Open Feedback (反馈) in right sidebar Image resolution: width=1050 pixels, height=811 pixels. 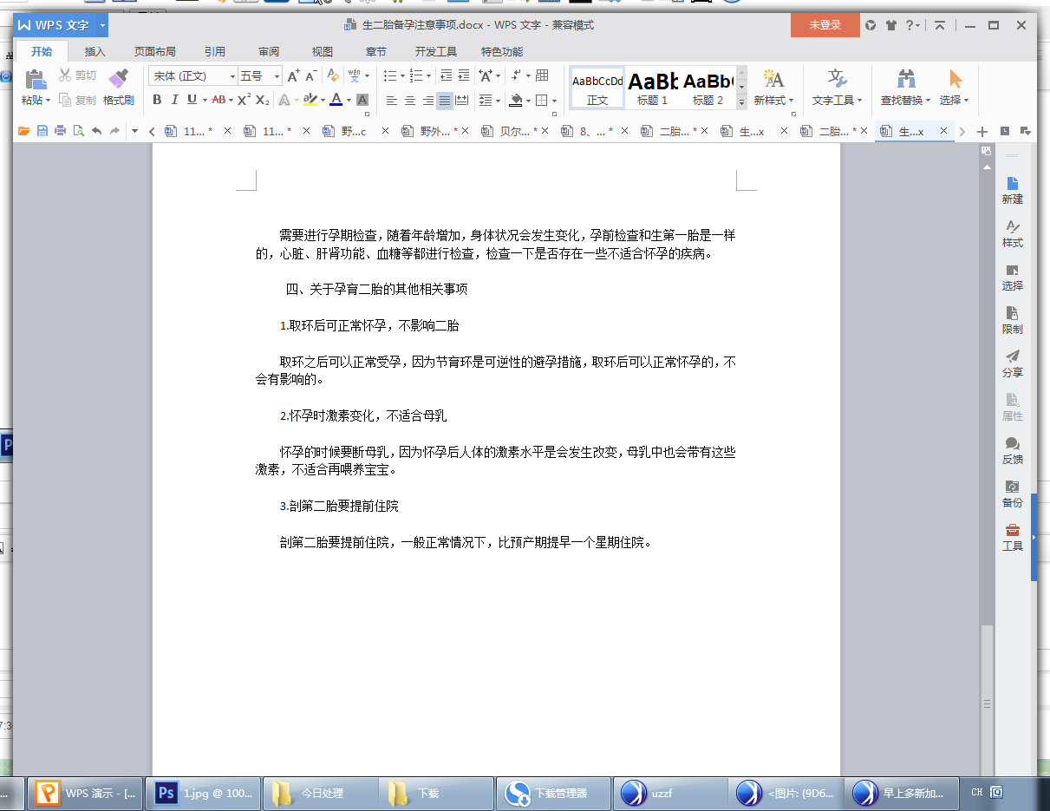(x=1012, y=450)
